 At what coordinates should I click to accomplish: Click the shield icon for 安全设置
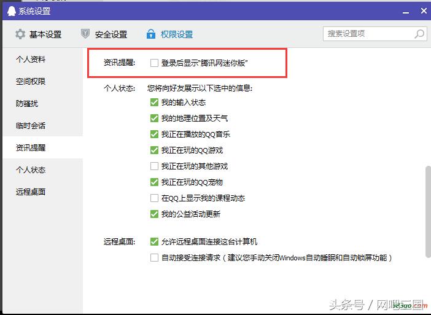tap(85, 34)
